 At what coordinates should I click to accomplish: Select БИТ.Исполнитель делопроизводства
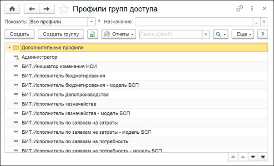pyautogui.click(x=136, y=95)
